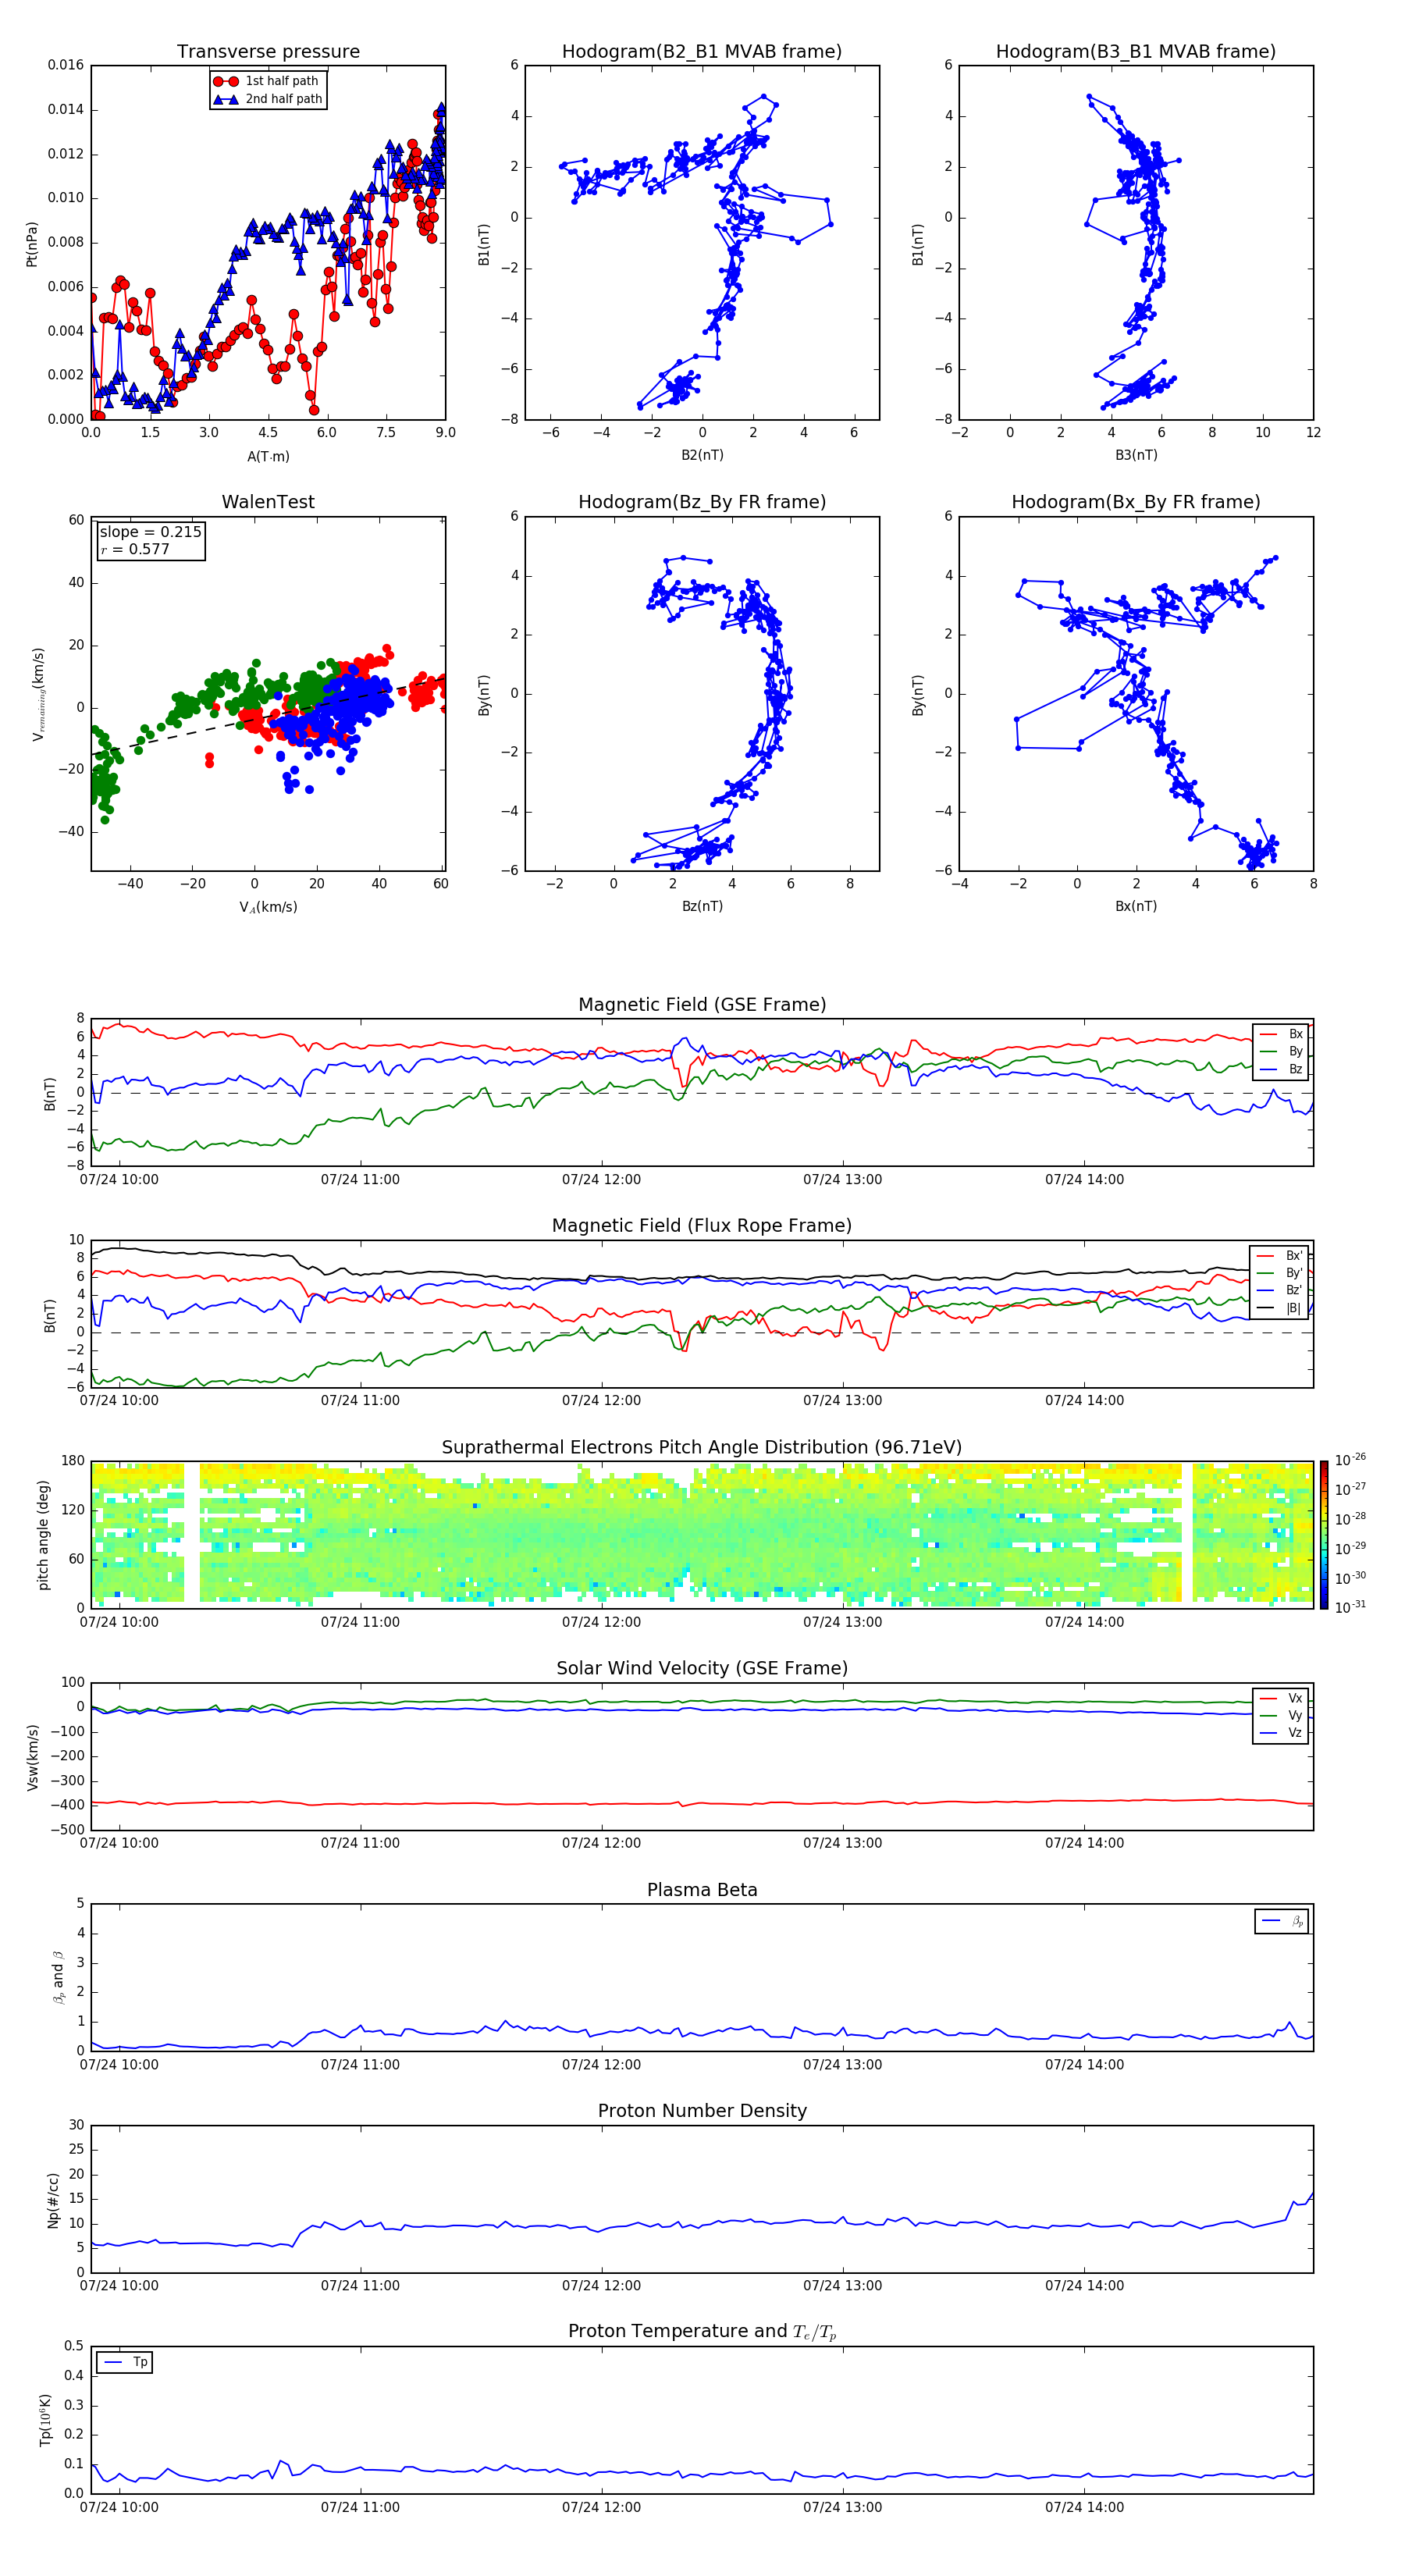
Task: Click the 10^-31 colorbar tick label
Action: click(1350, 1607)
